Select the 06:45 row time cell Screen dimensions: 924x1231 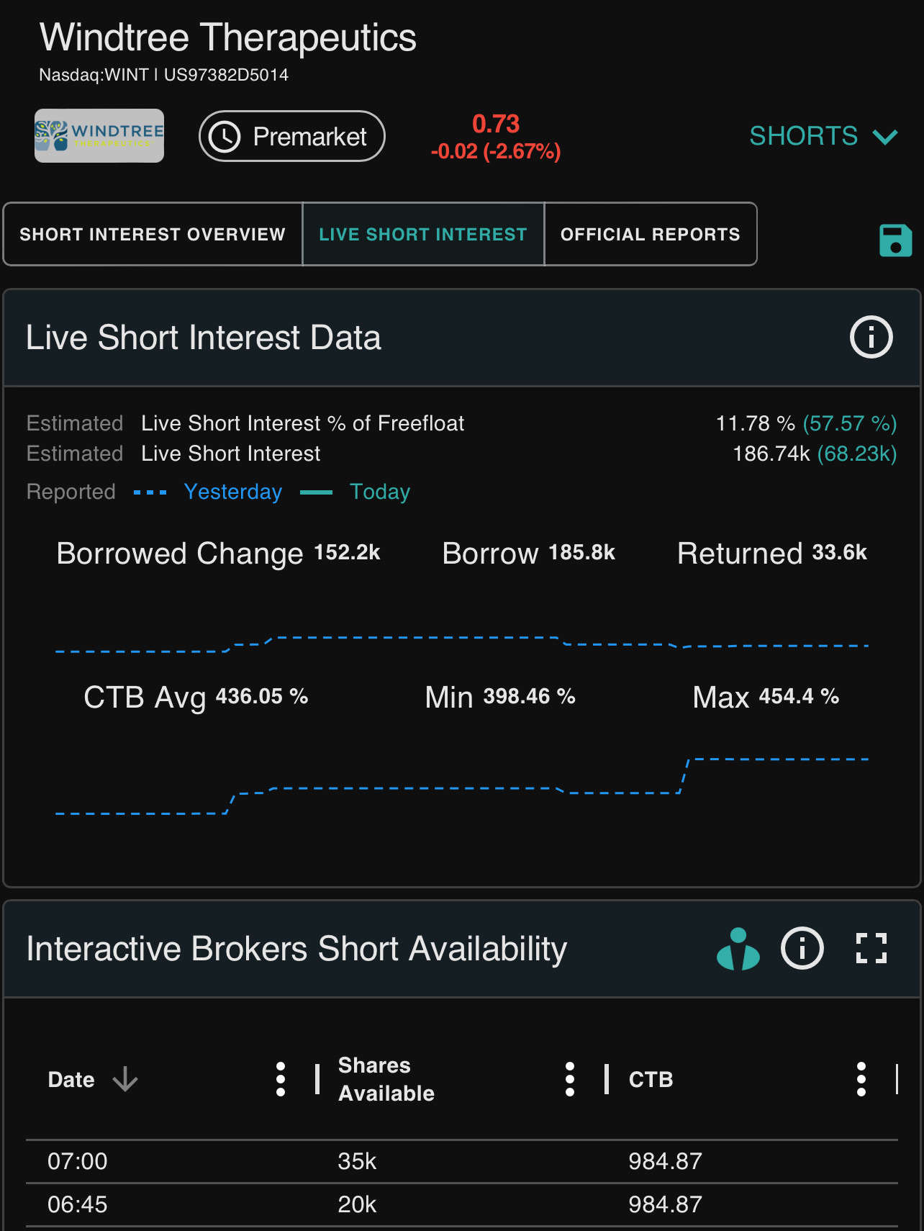coord(77,1204)
